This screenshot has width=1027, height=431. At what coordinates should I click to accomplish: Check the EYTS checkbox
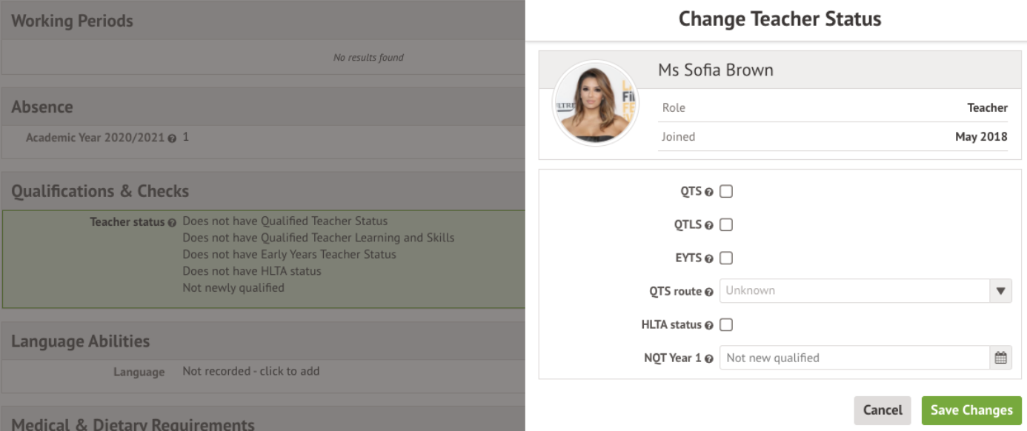tap(726, 258)
